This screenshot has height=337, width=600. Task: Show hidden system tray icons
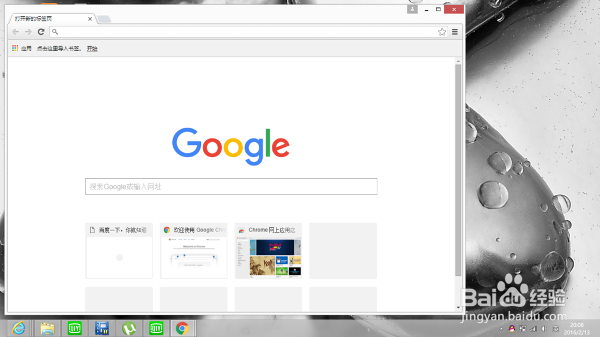(x=501, y=329)
